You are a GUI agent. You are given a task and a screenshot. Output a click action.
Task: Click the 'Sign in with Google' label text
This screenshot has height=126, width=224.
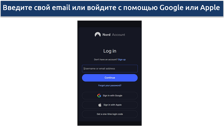click(x=113, y=95)
